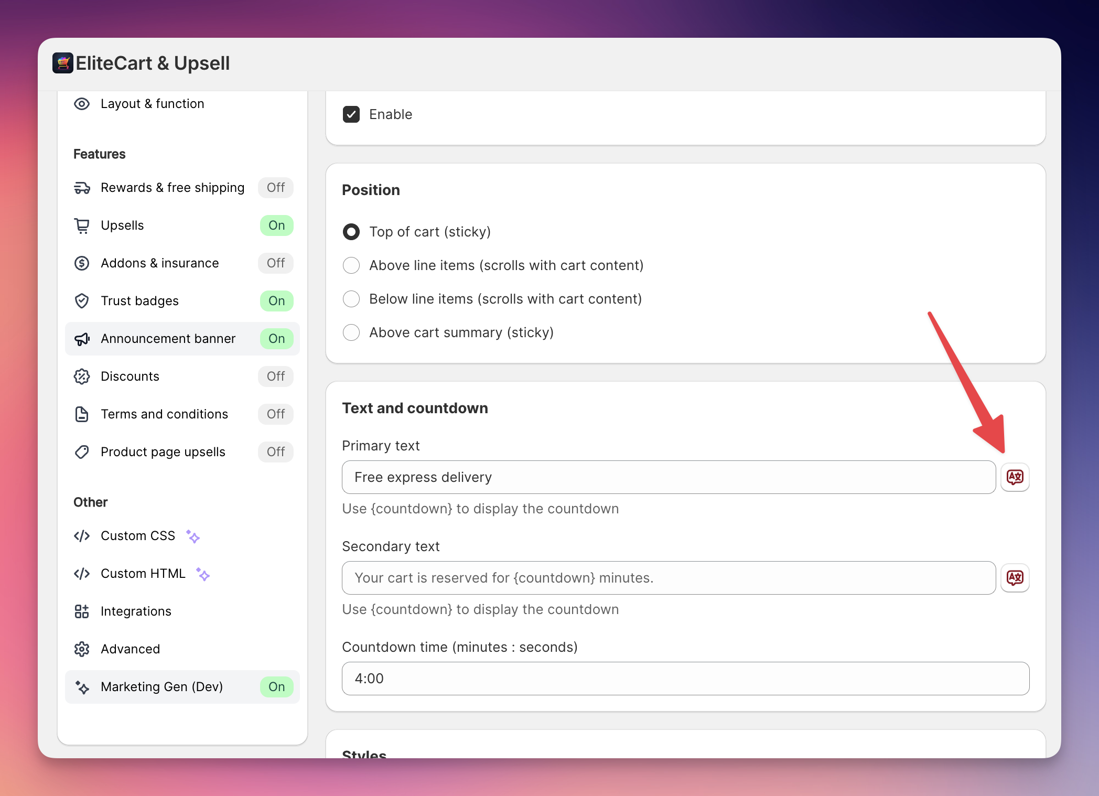Click the translate icon beside Primary text
The image size is (1099, 796).
1015,477
